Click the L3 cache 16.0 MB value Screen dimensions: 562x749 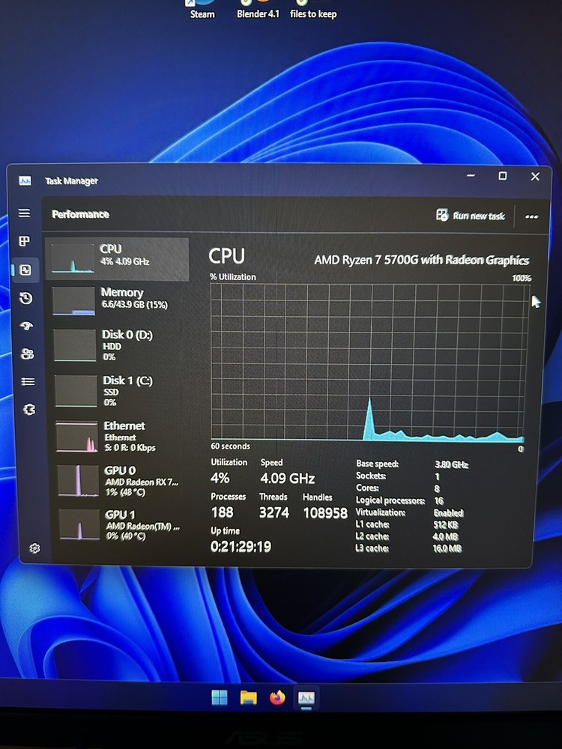click(447, 548)
